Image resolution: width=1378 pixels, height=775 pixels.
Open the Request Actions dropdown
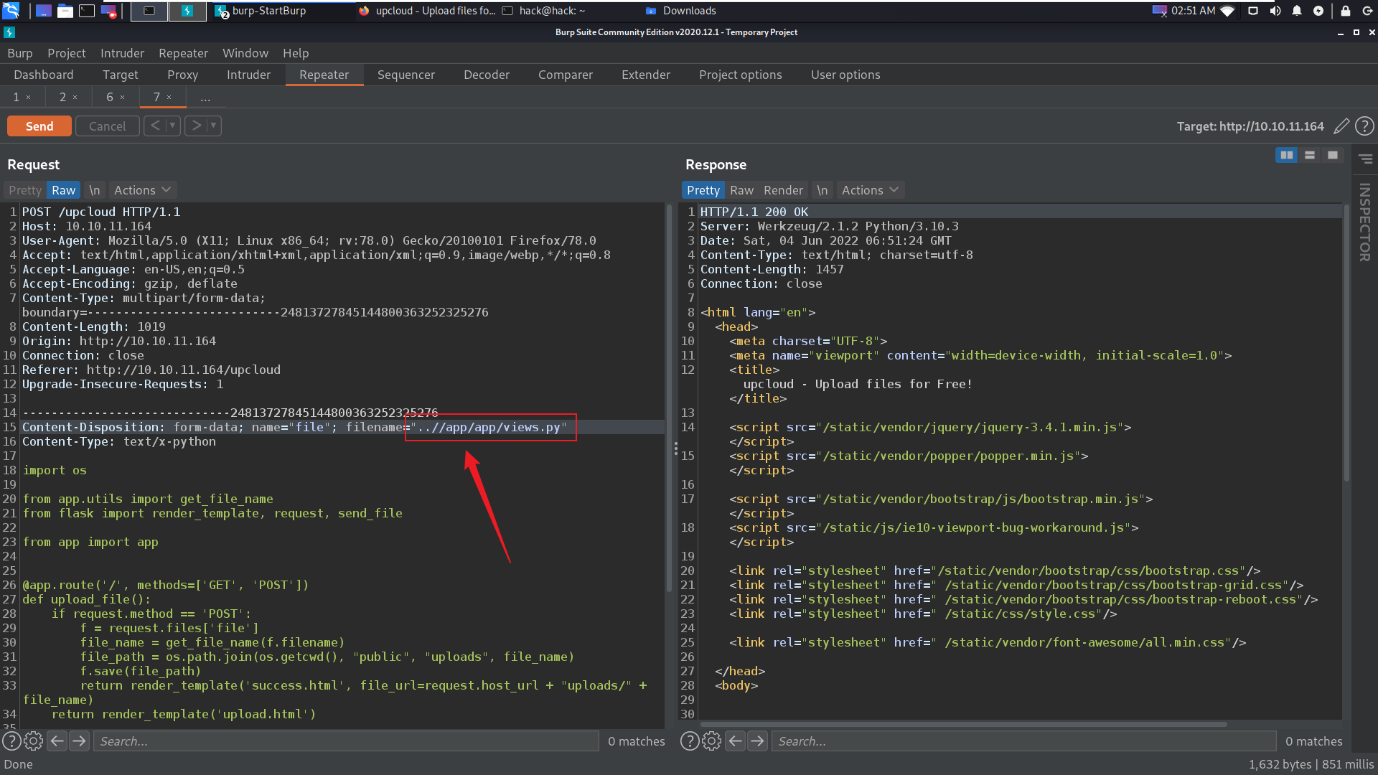click(142, 190)
